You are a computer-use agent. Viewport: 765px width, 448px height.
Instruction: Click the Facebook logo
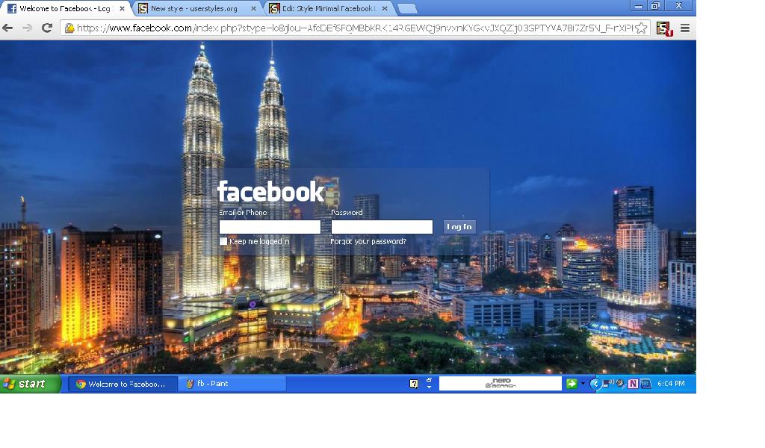(270, 191)
